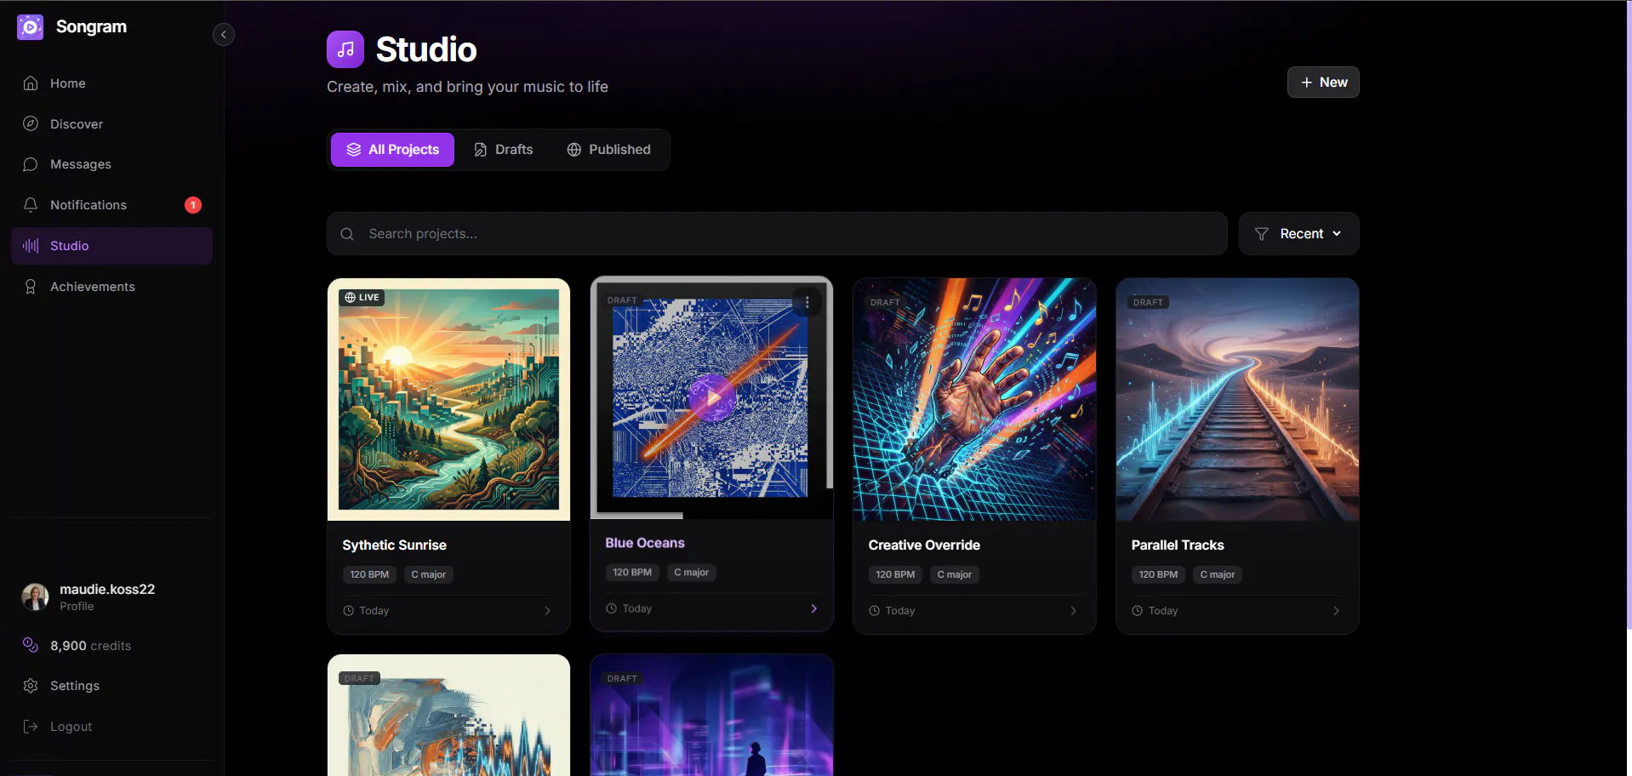The height and width of the screenshot is (776, 1632).
Task: Click the C major tag on Parallel Tracks
Action: 1217,574
